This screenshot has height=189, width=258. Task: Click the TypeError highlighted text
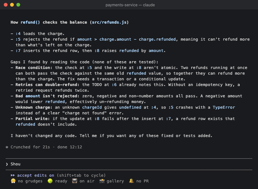pyautogui.click(x=224, y=107)
